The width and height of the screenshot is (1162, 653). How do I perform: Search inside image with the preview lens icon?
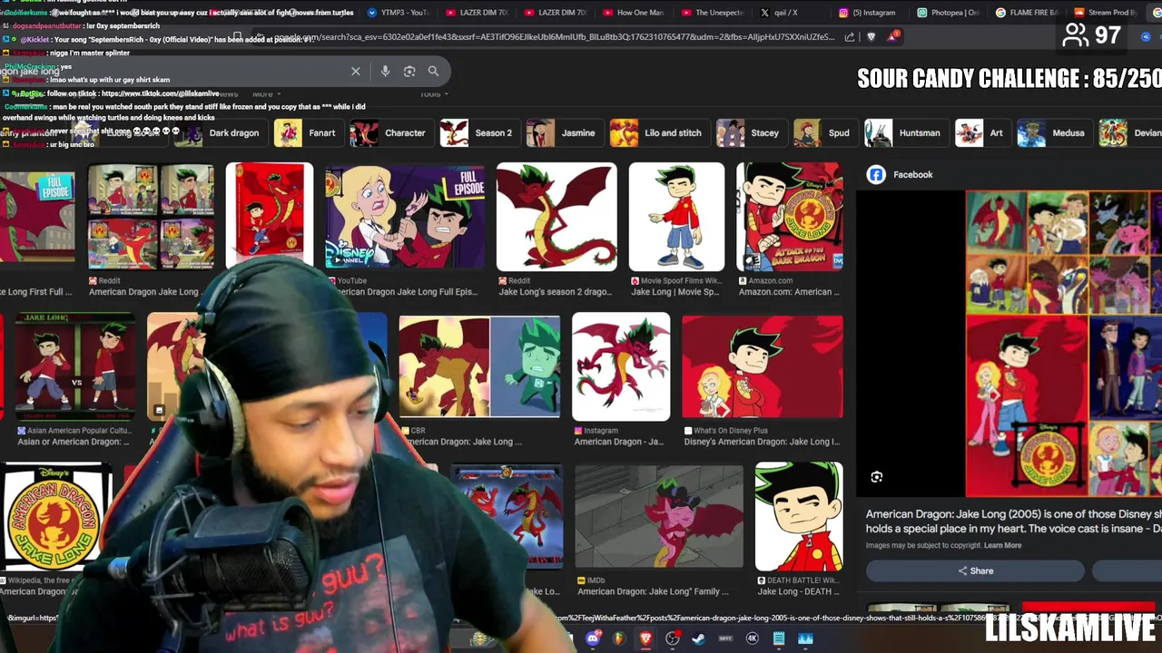point(876,477)
